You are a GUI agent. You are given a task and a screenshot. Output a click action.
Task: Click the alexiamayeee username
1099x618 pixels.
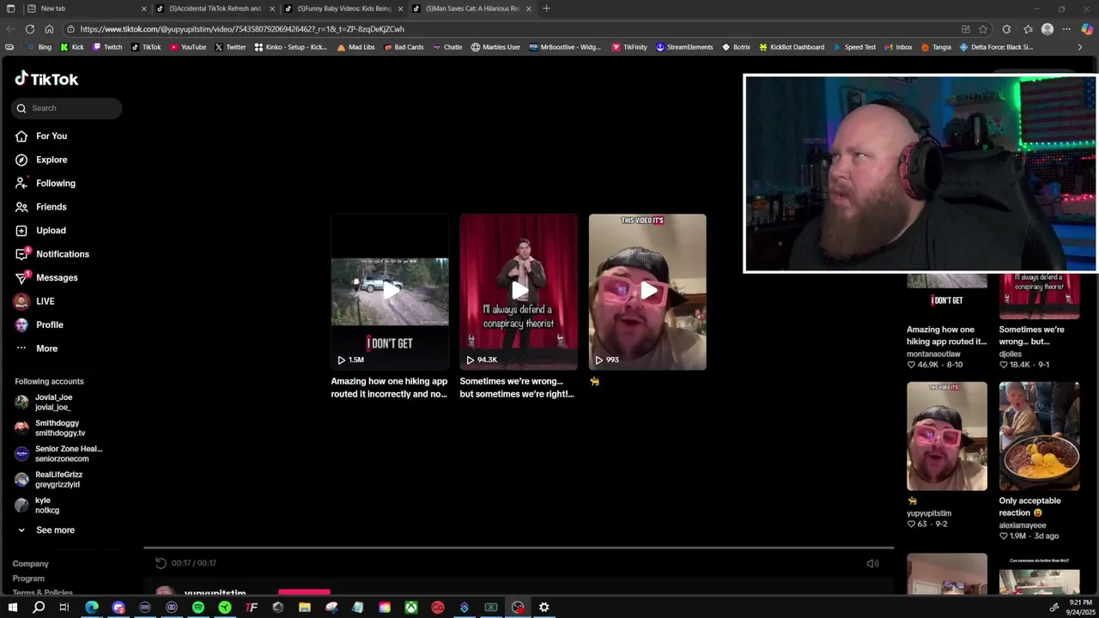[x=1023, y=524]
